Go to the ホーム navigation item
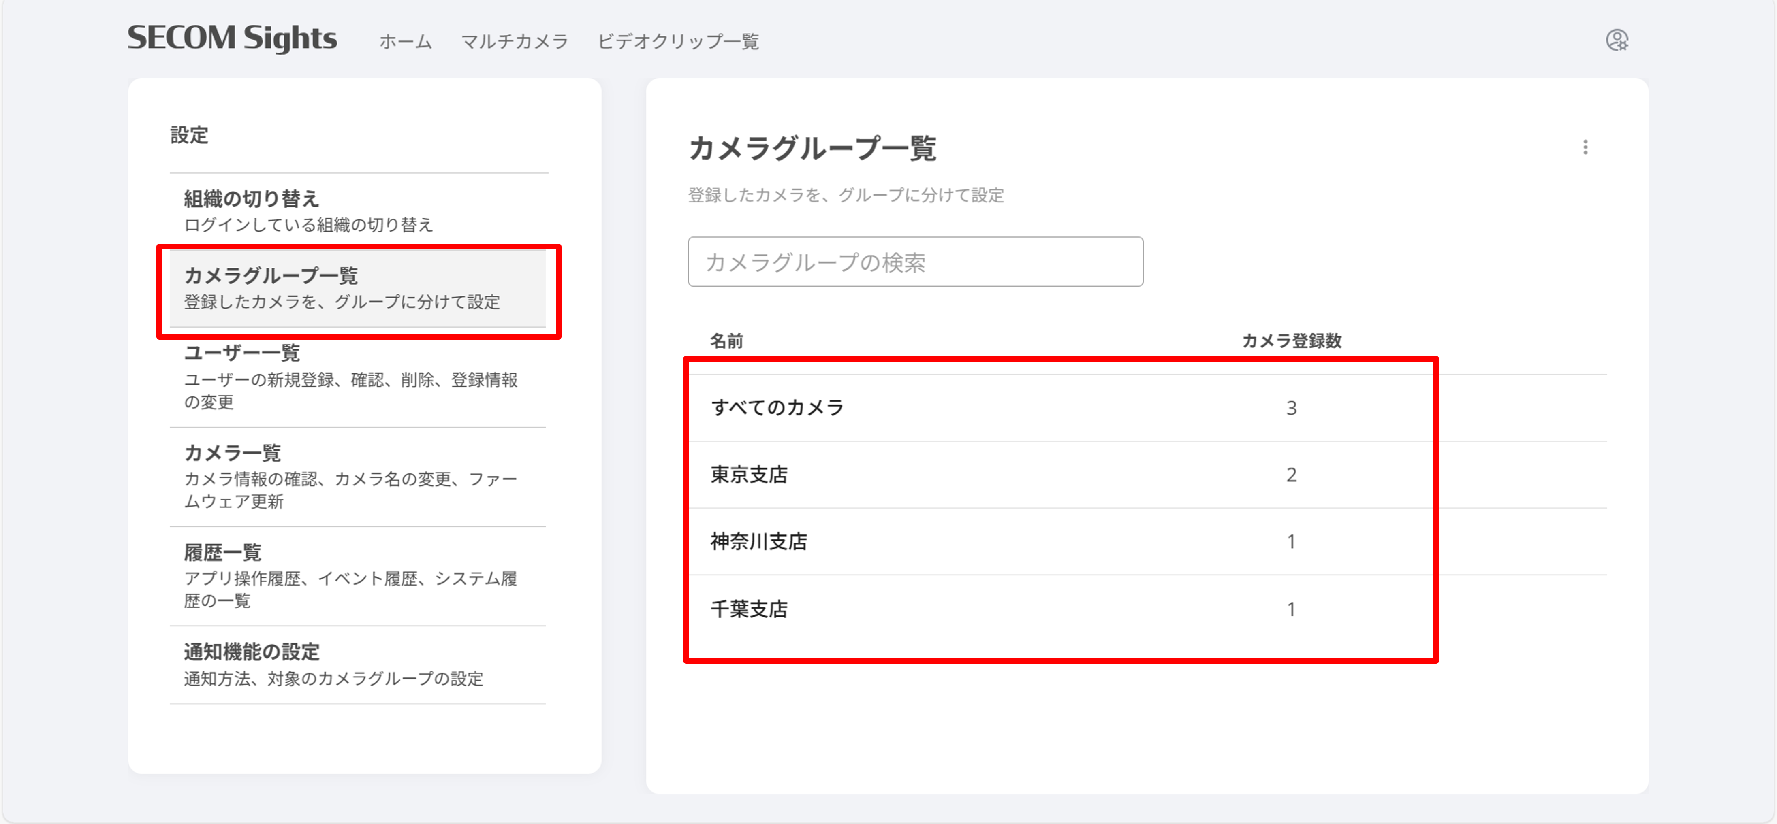 406,41
